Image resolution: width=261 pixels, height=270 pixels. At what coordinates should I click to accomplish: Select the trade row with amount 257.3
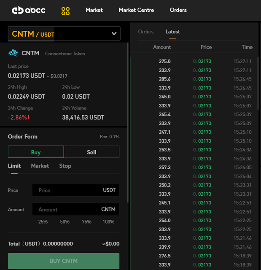194,167
